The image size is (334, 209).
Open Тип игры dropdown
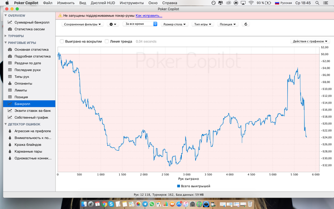203,24
